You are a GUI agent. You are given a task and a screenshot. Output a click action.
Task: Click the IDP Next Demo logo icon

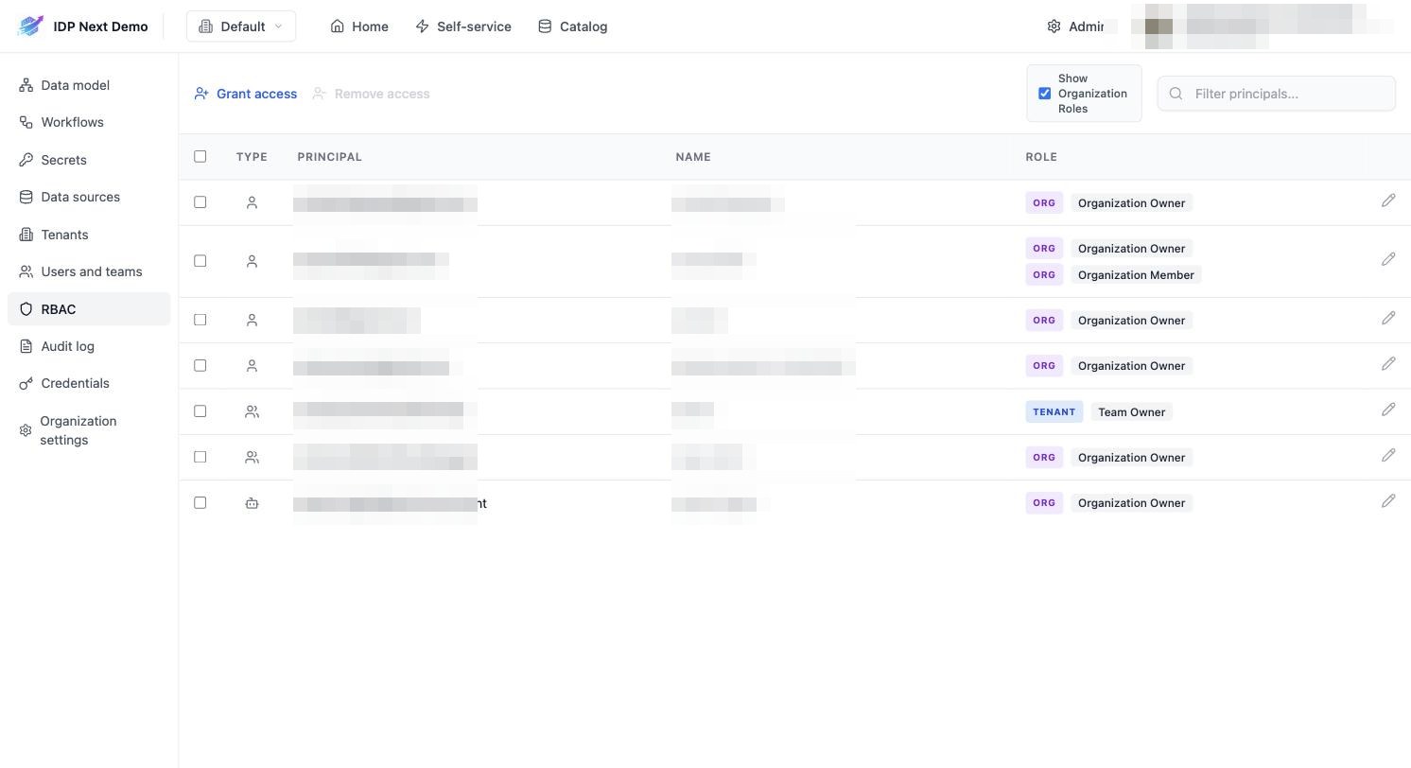point(30,26)
